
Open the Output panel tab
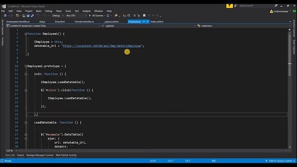click(x=20, y=155)
